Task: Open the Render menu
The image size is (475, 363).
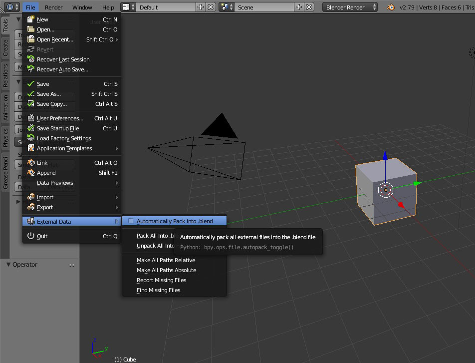Action: click(53, 7)
